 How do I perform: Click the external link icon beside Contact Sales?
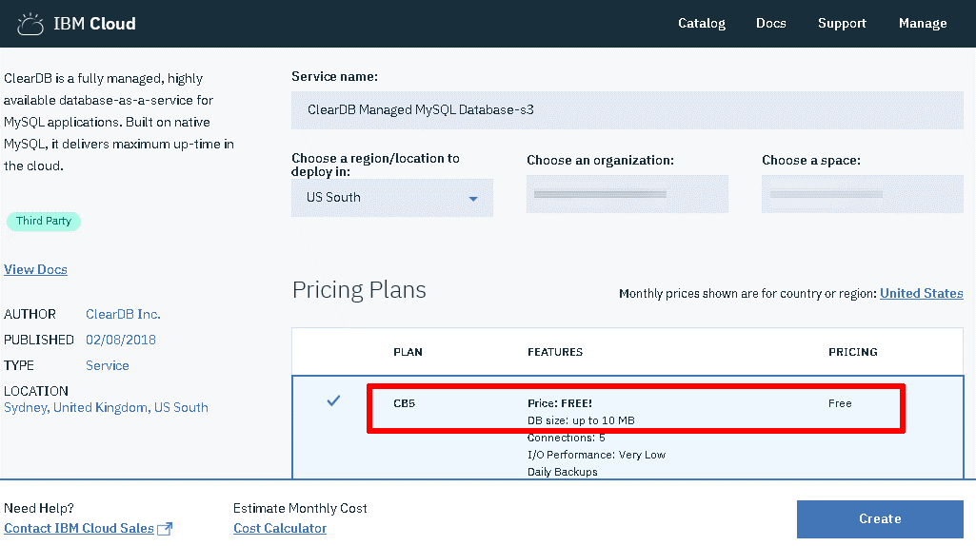point(165,529)
